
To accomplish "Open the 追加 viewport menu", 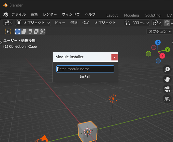I will tap(86, 23).
